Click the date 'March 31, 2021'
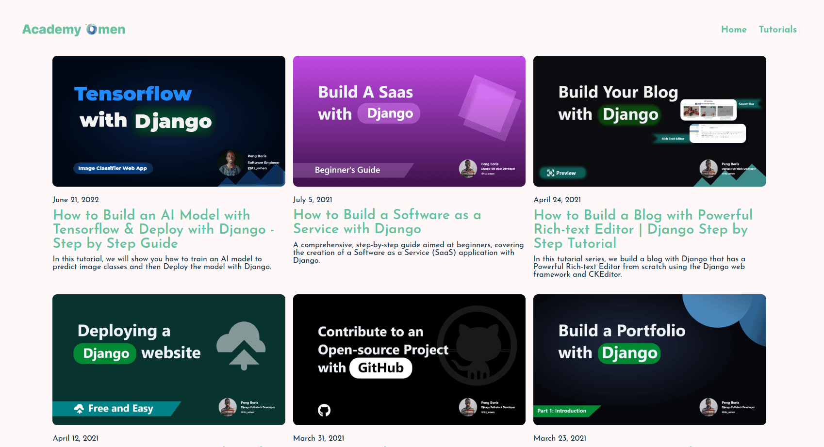The width and height of the screenshot is (824, 447). [x=318, y=438]
